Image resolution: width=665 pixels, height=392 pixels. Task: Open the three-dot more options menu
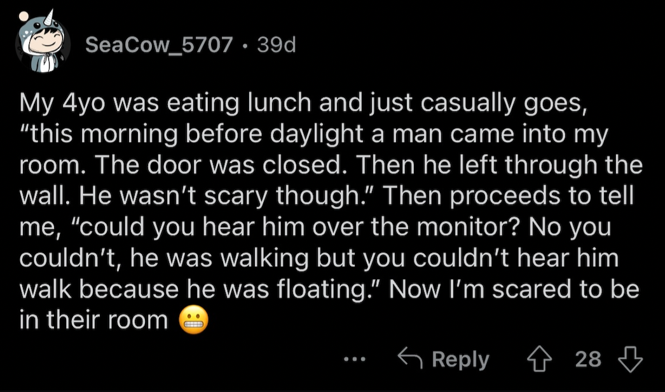pos(355,360)
